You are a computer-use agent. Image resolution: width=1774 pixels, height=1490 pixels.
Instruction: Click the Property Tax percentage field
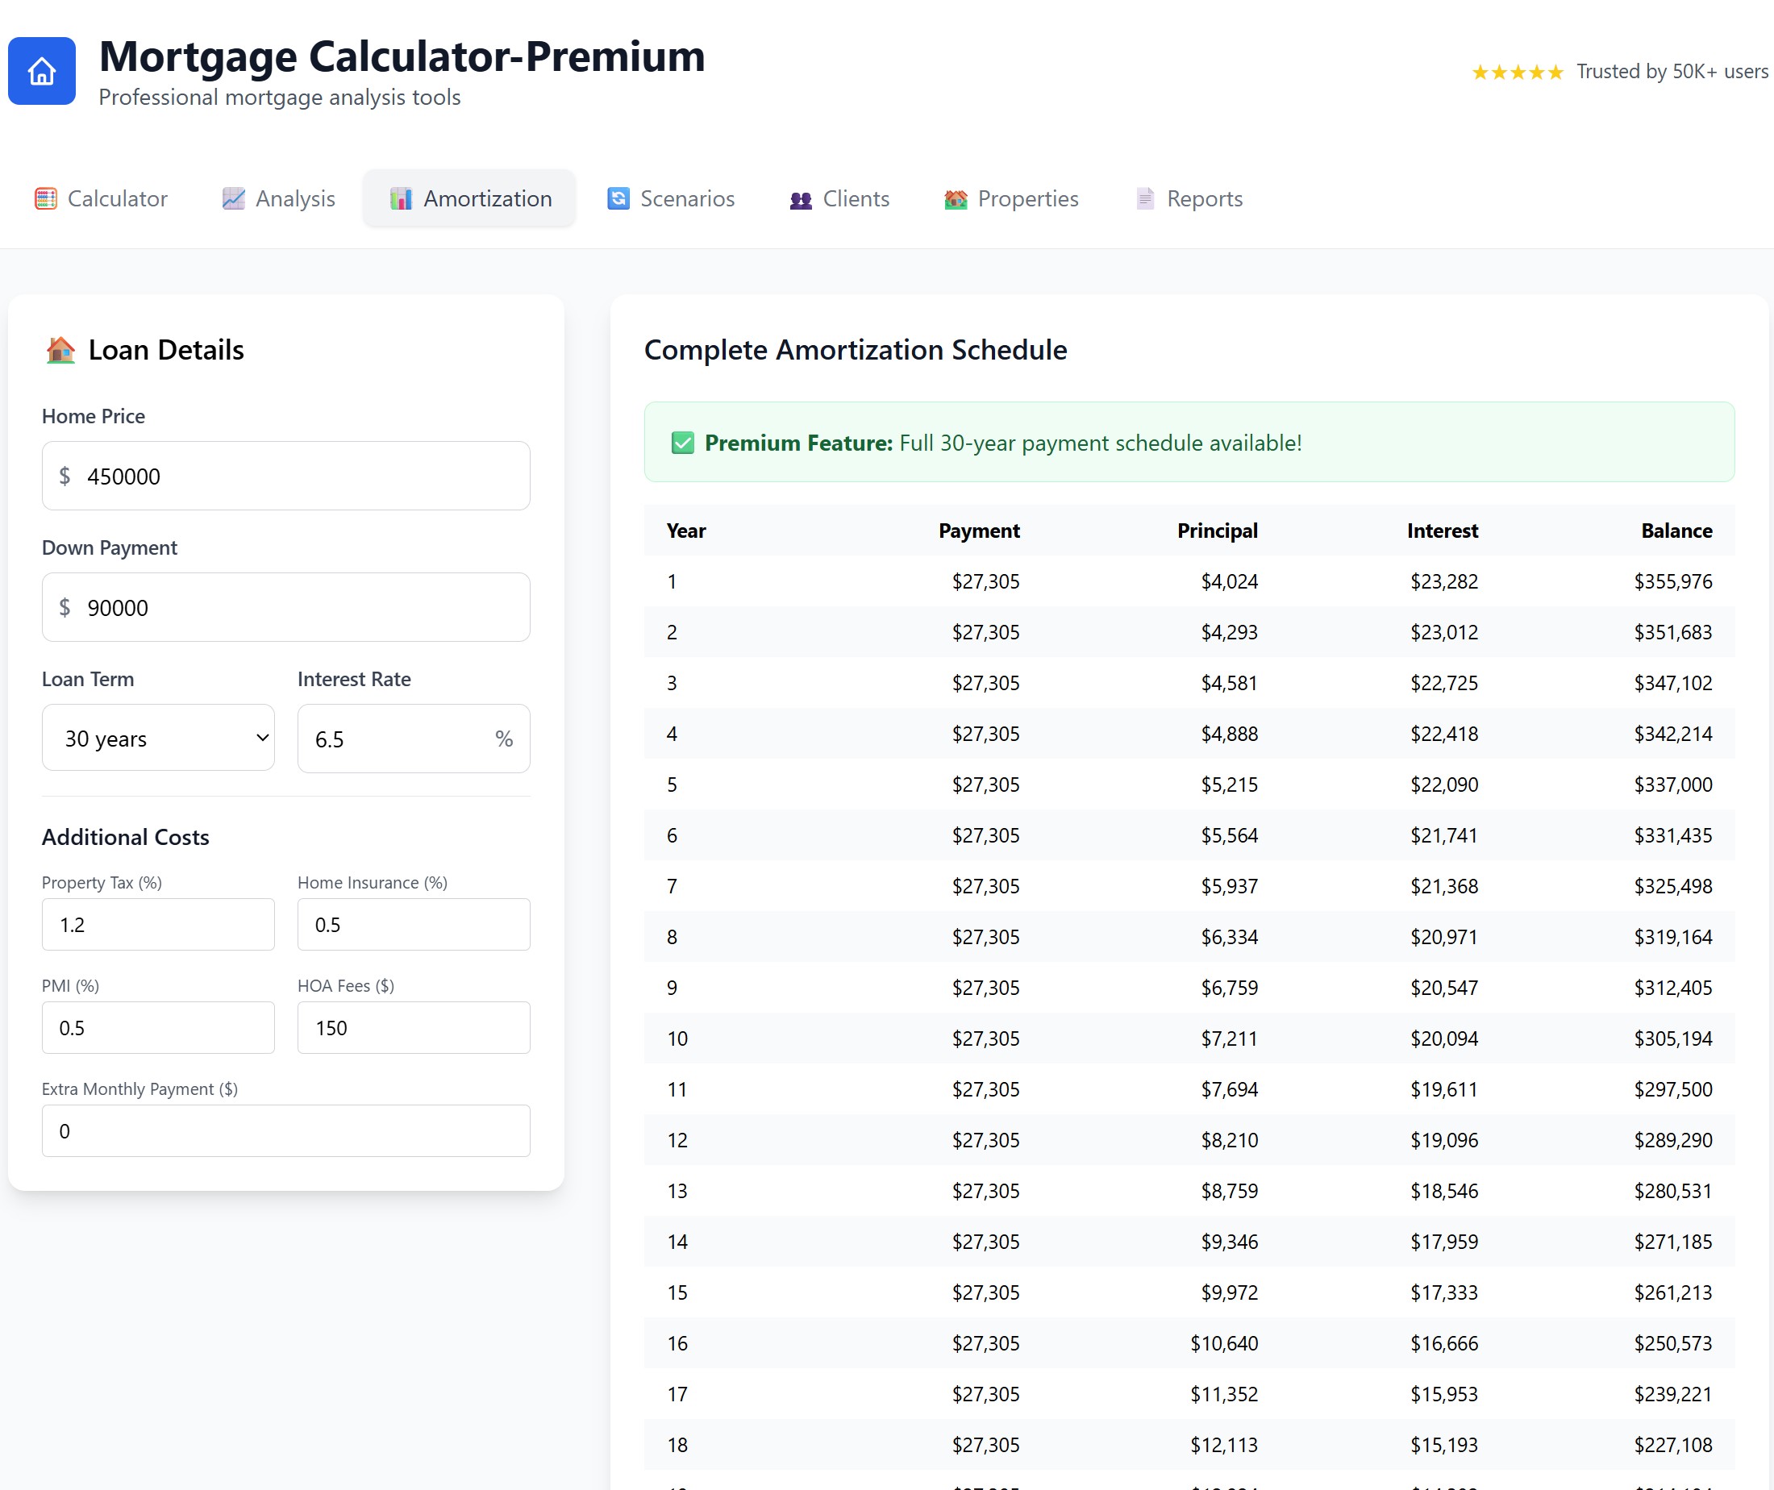(x=158, y=924)
